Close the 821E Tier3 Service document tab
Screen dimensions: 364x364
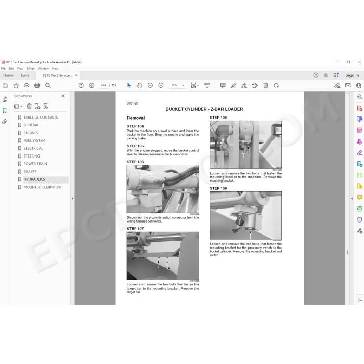pyautogui.click(x=76, y=75)
